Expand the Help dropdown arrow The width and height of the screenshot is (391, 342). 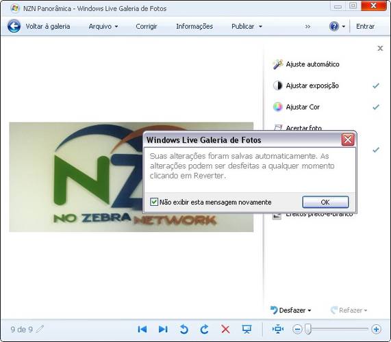pyautogui.click(x=344, y=27)
